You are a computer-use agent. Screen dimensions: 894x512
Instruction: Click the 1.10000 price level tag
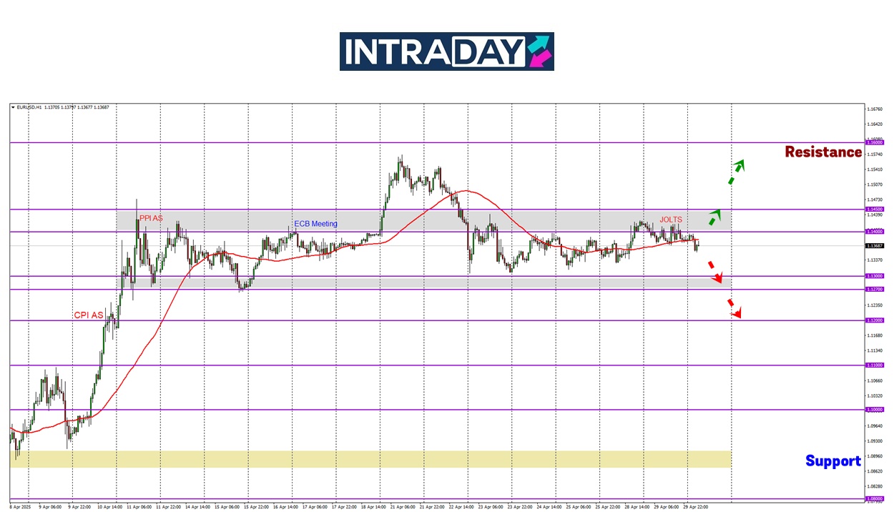[875, 410]
